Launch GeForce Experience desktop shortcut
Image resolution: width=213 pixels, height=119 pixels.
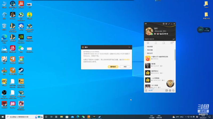[x=21, y=39]
